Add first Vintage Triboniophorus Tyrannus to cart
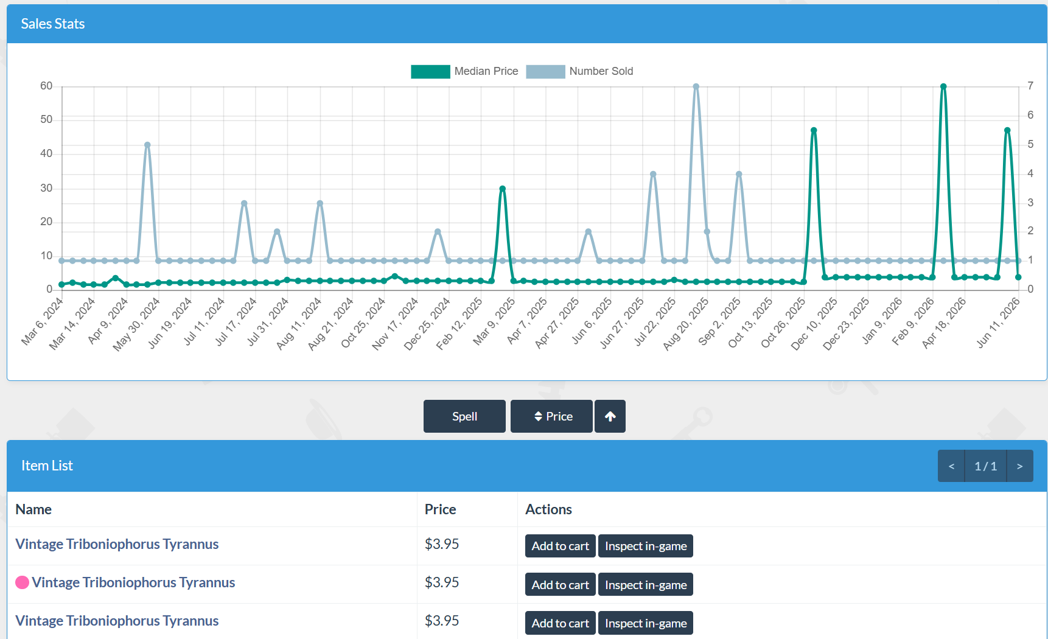The height and width of the screenshot is (639, 1048). pyautogui.click(x=561, y=546)
